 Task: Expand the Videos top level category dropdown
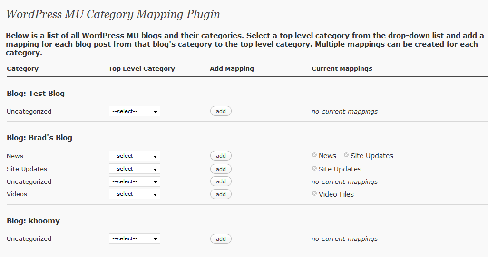[x=135, y=194]
